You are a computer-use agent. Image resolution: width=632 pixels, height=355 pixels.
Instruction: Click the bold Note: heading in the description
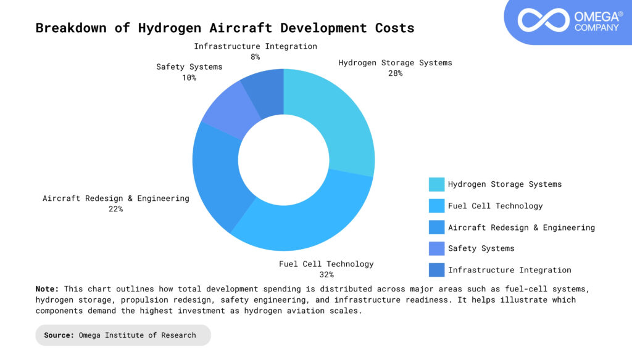(47, 288)
